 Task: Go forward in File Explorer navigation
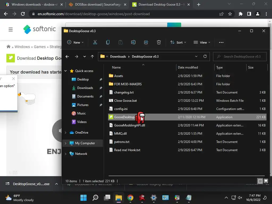point(76,57)
